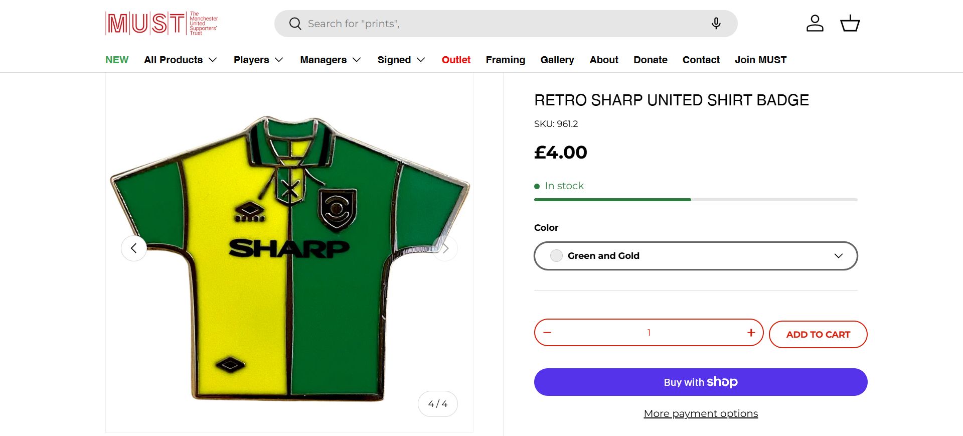Click the MUST logo
The width and height of the screenshot is (963, 436).
click(x=162, y=24)
